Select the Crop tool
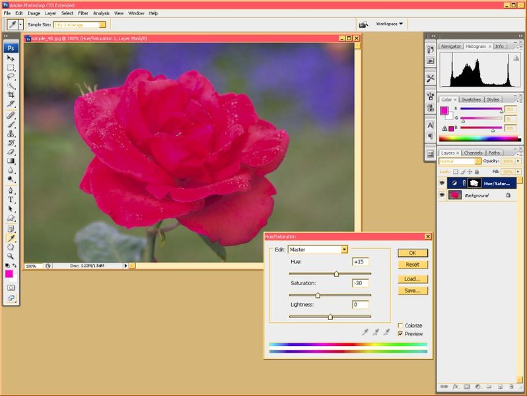Image resolution: width=527 pixels, height=396 pixels. pos(11,95)
